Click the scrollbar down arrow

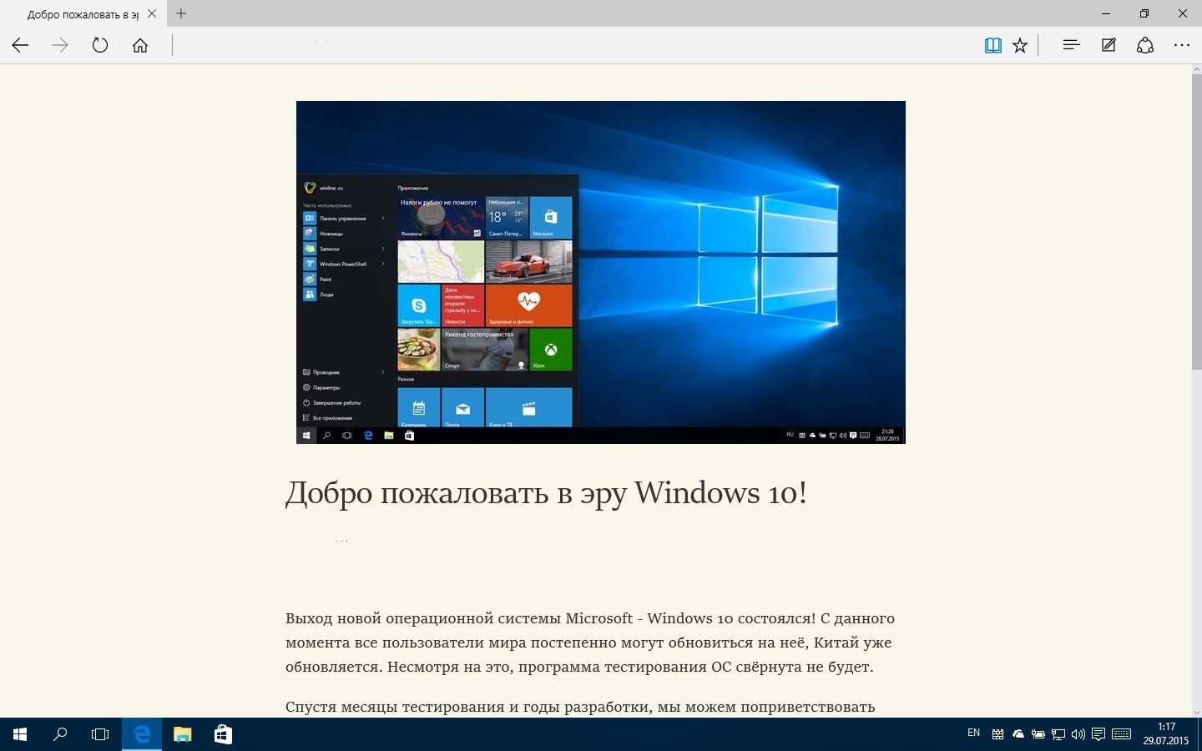click(1196, 712)
